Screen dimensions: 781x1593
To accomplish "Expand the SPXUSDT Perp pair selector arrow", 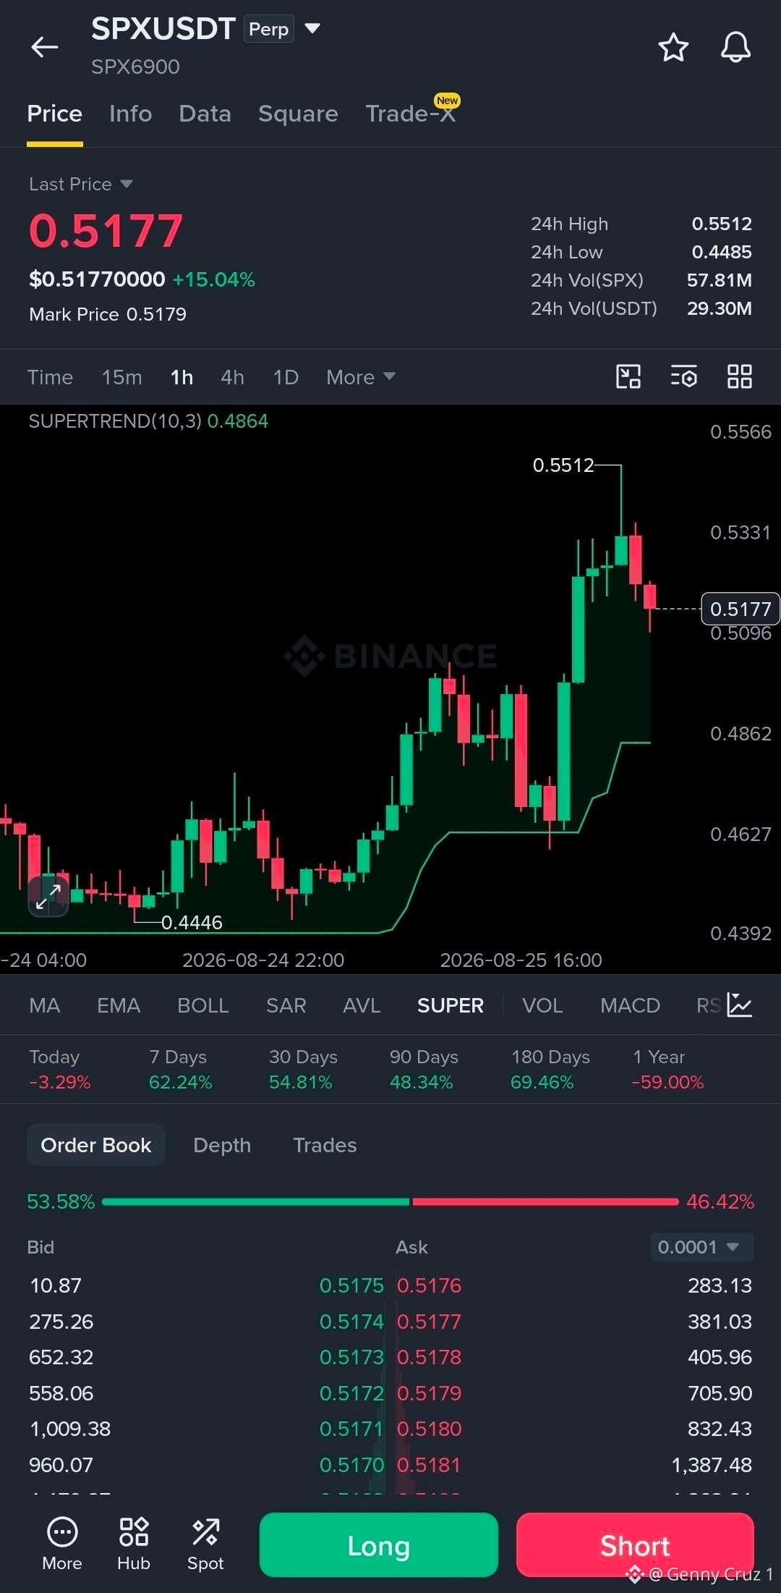I will pos(312,28).
